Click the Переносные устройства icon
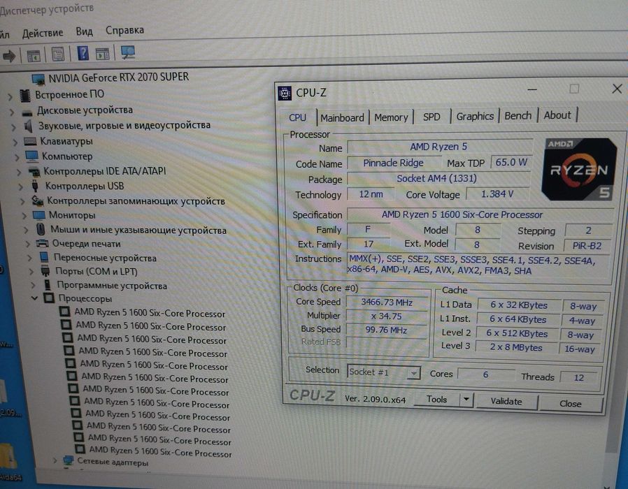Viewport: 628px width, 489px height. [x=44, y=257]
